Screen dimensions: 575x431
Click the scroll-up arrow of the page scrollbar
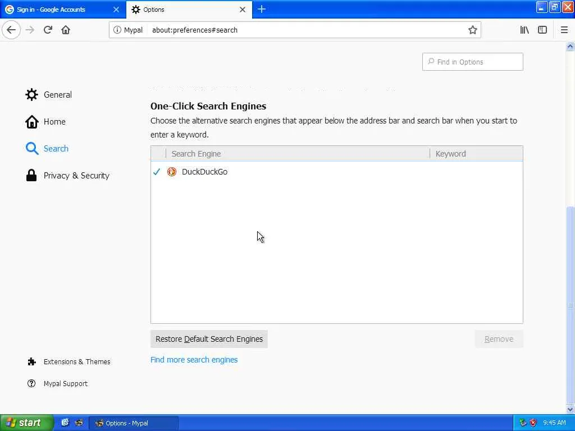click(x=570, y=47)
